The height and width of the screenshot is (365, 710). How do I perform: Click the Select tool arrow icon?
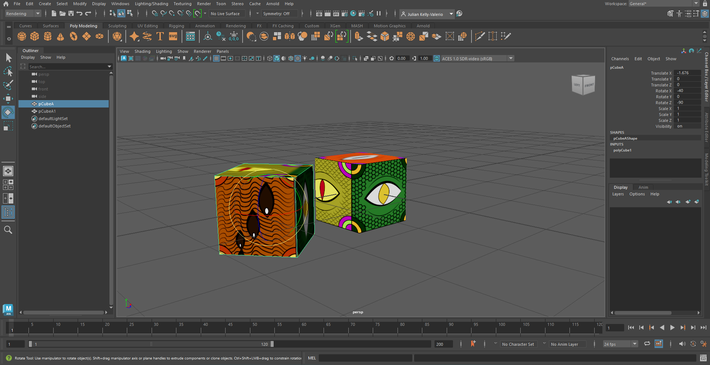[9, 58]
